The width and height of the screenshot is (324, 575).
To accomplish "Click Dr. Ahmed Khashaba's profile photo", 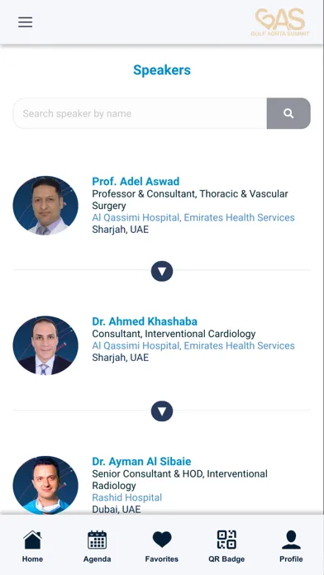I will point(45,345).
